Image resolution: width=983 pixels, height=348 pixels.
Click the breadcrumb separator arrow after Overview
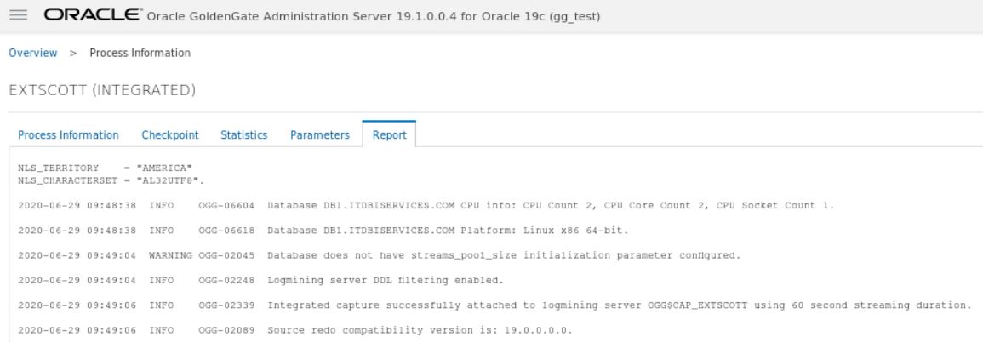click(73, 54)
